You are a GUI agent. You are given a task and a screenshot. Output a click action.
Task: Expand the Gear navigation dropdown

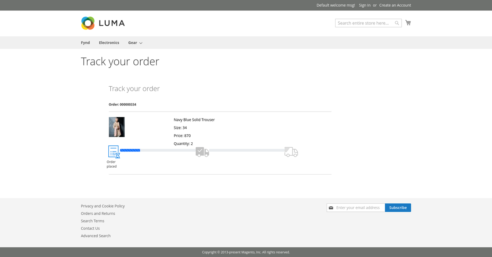(x=135, y=43)
